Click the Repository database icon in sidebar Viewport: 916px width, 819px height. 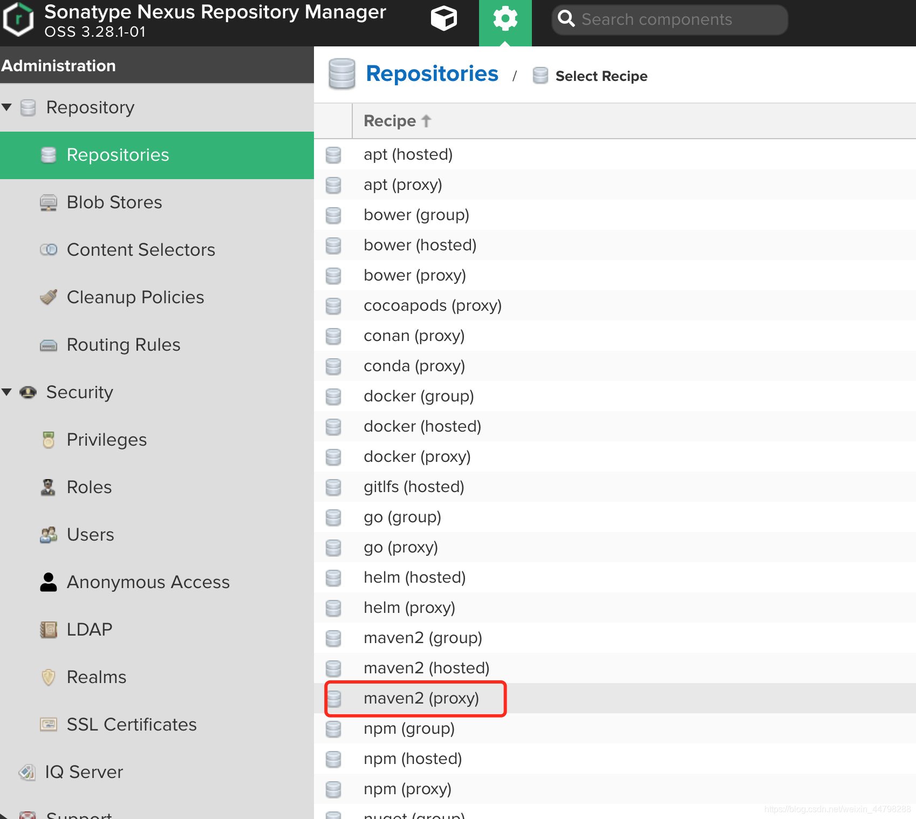[x=28, y=107]
